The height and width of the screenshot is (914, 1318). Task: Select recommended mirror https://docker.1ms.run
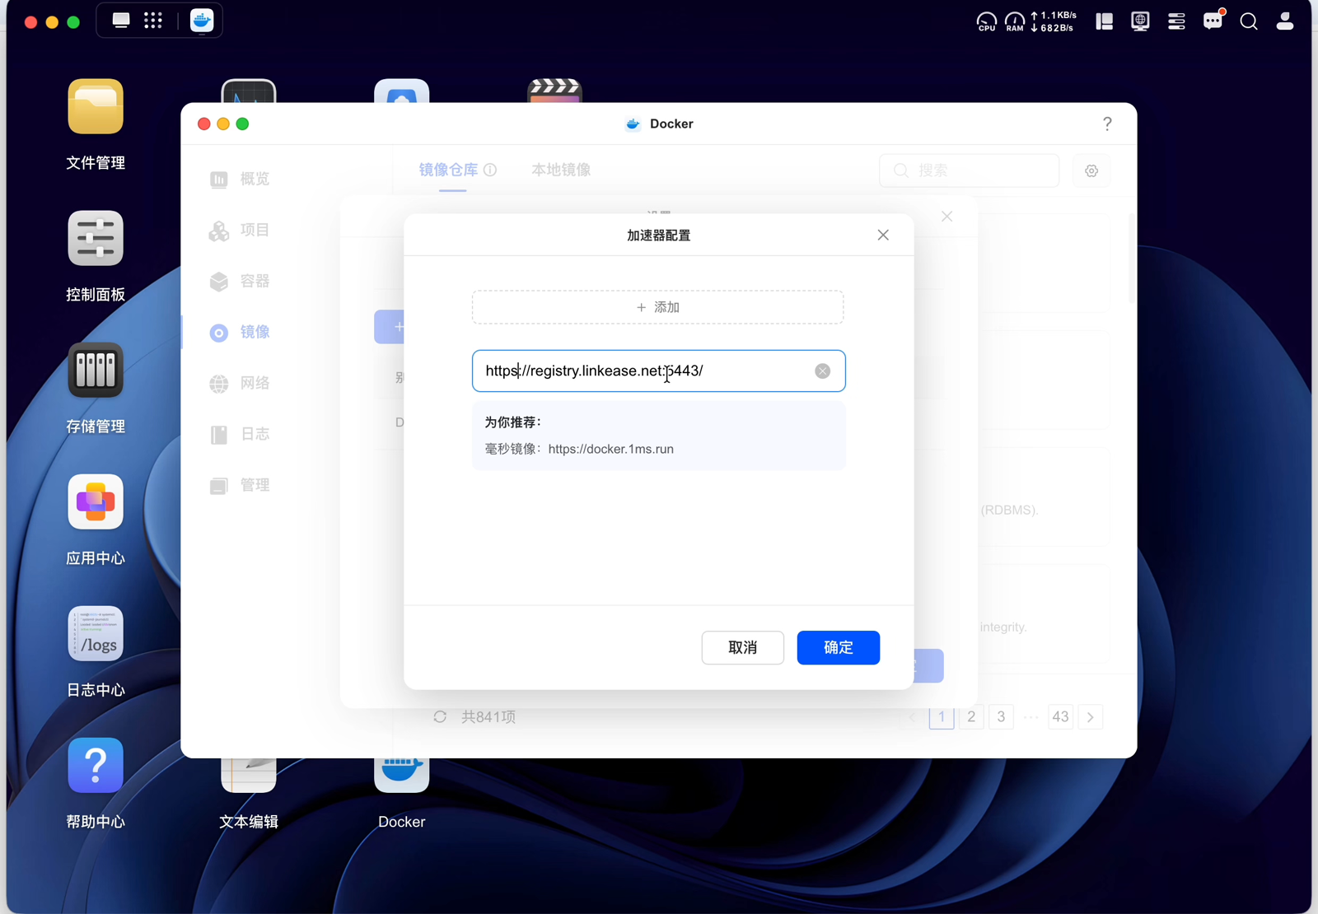611,449
